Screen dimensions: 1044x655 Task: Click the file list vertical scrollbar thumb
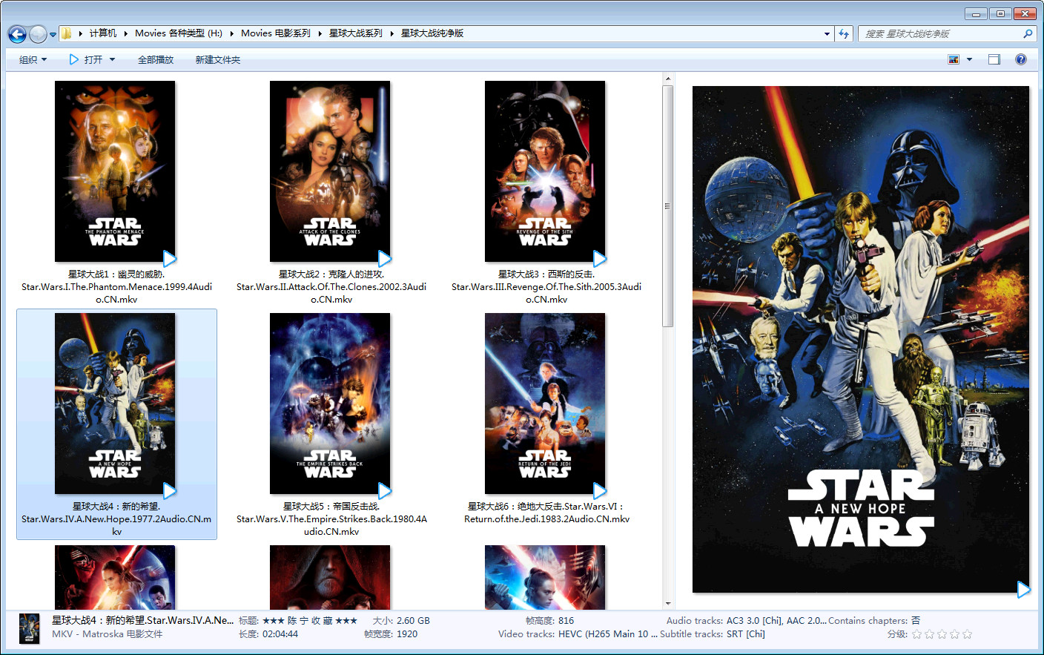667,206
